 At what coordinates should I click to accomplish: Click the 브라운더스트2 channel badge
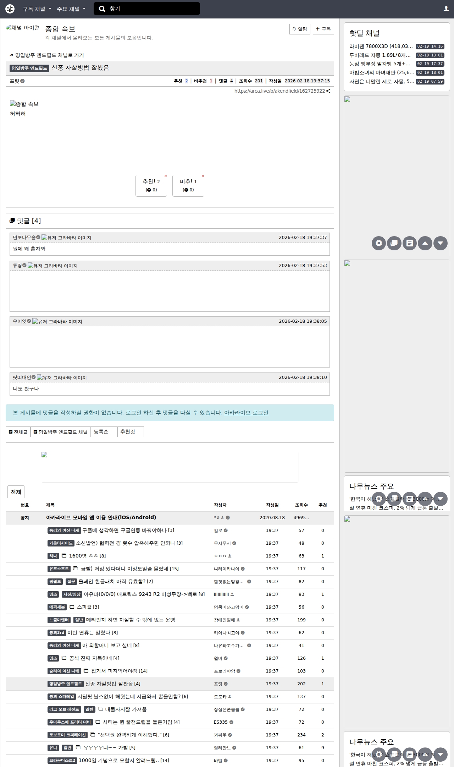click(62, 761)
